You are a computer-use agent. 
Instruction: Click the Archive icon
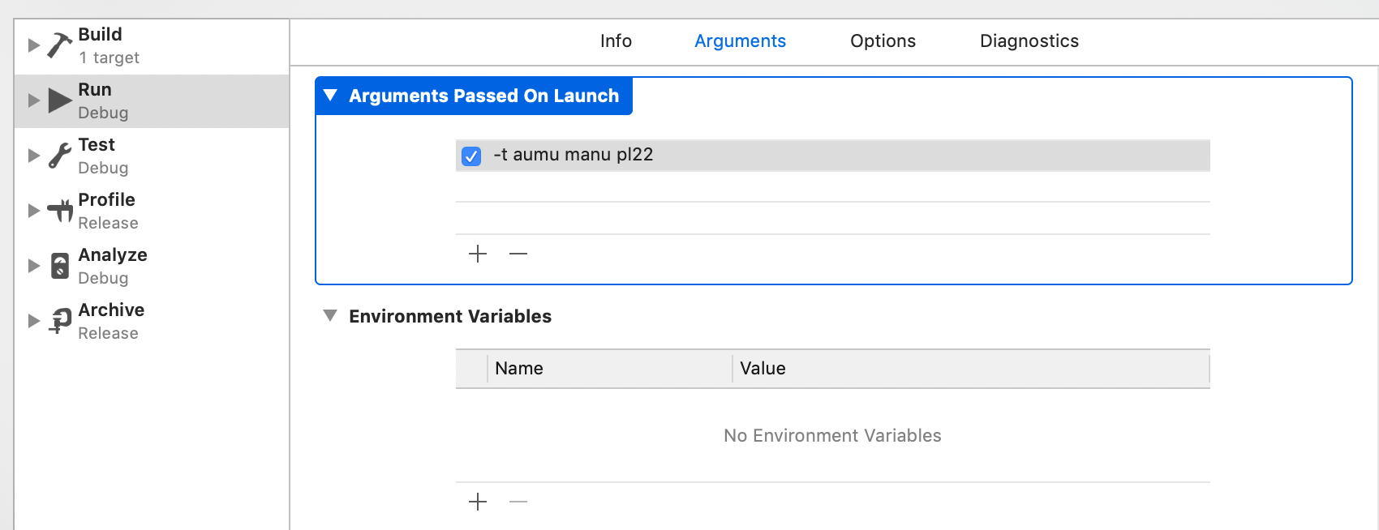pos(60,321)
